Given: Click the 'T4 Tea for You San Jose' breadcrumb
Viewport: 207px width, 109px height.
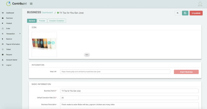Looking at the screenshot, I should (x=71, y=13).
